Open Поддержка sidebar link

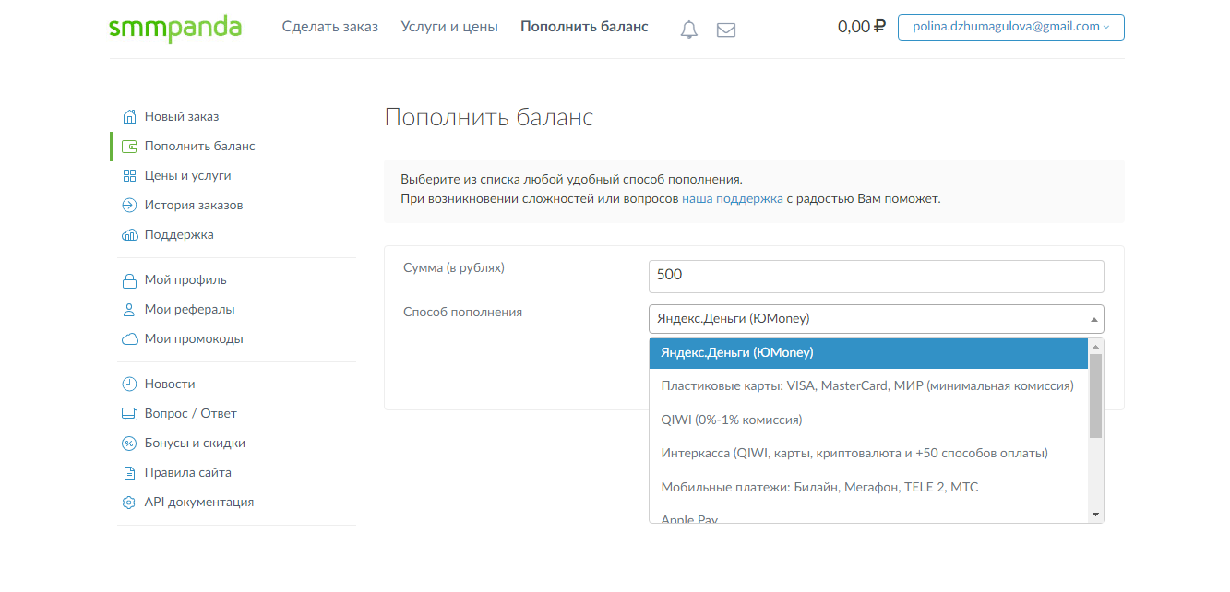(179, 235)
